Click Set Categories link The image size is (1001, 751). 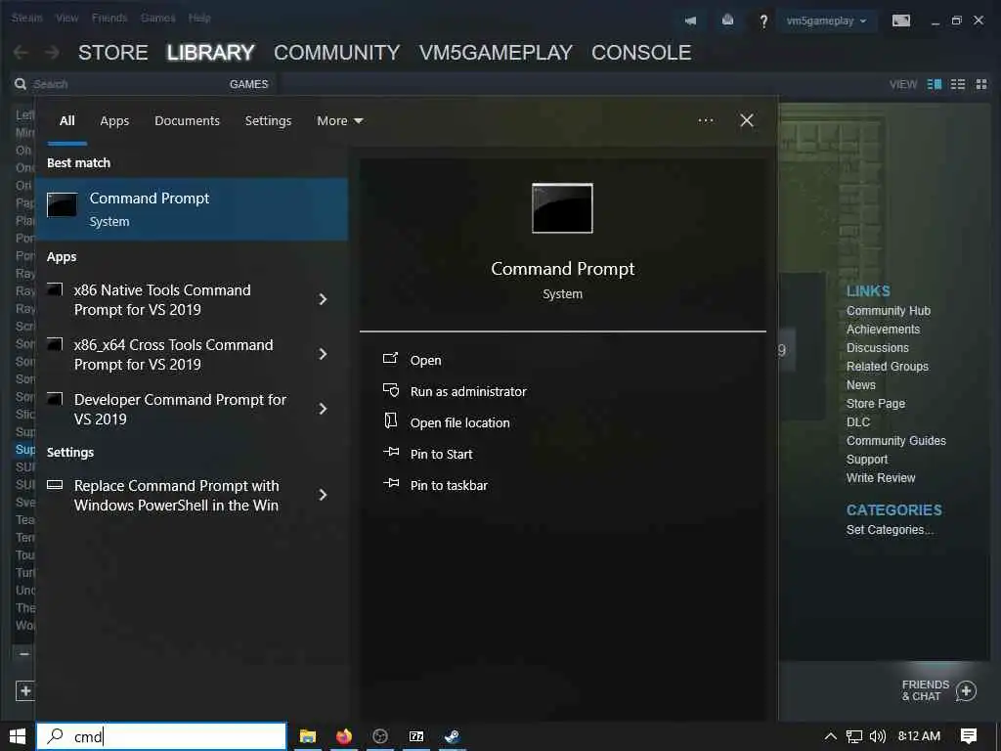point(890,529)
